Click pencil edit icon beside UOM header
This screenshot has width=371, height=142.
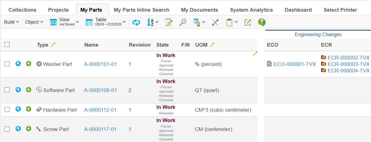click(x=212, y=45)
